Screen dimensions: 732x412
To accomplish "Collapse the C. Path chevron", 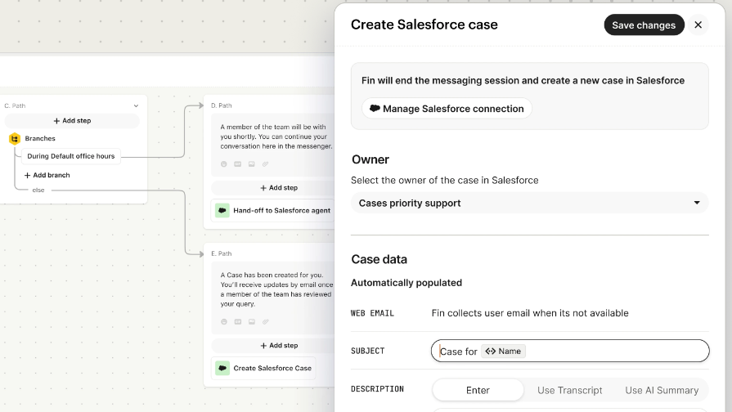I will pos(136,105).
